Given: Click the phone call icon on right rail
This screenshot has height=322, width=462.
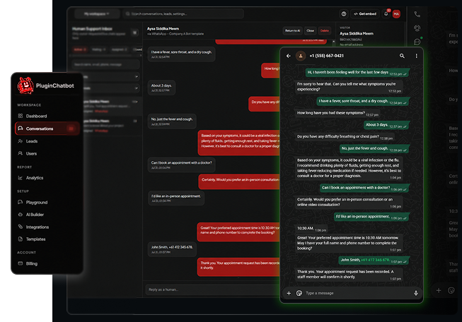Looking at the screenshot, I should [417, 14].
